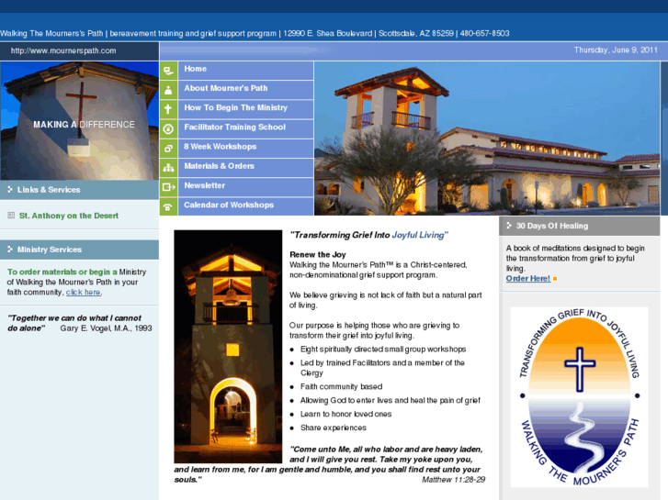Click the sitemap icon beside Materials & Orders
This screenshot has width=668, height=500.
tap(169, 168)
